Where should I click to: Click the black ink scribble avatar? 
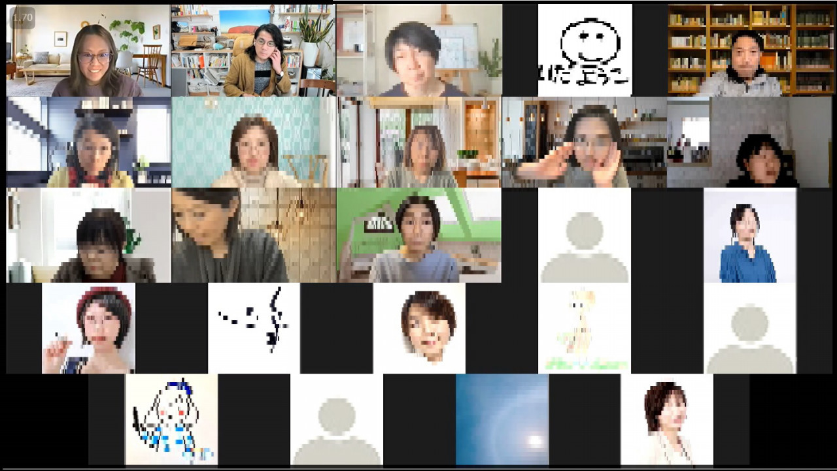pyautogui.click(x=254, y=327)
